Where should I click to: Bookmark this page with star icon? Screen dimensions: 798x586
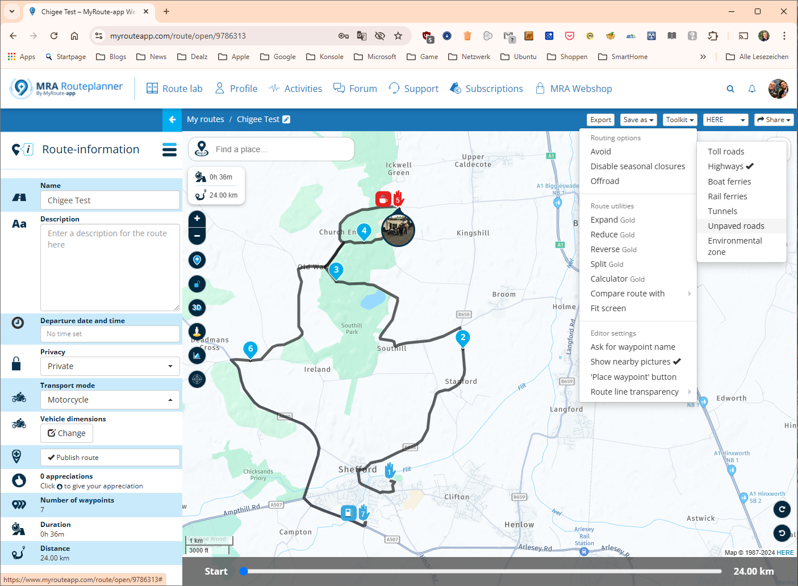tap(398, 36)
